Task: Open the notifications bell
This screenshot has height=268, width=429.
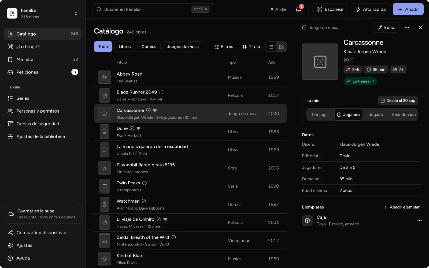Action: click(298, 9)
